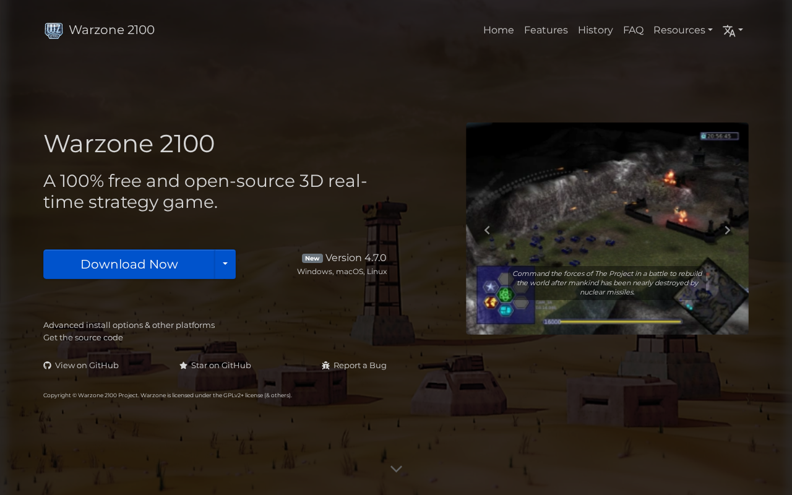
Task: Click the Warzone 2100 logo icon
Action: point(54,30)
